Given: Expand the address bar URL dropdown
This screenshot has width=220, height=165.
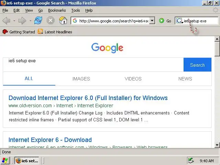Looking at the screenshot, I should click(x=152, y=21).
